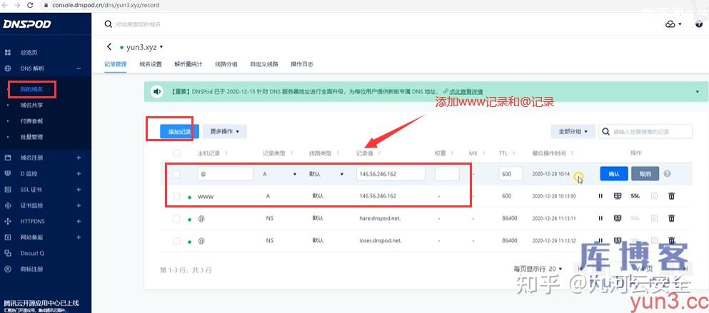Click the SSL icon on www row
Viewport: 709px width, 313px height.
635,196
